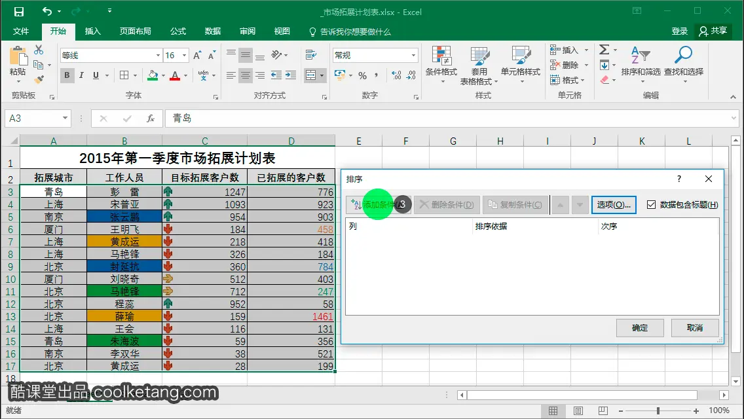The image size is (744, 419).
Task: Open 单元格样式 cell styles gallery
Action: [x=521, y=65]
